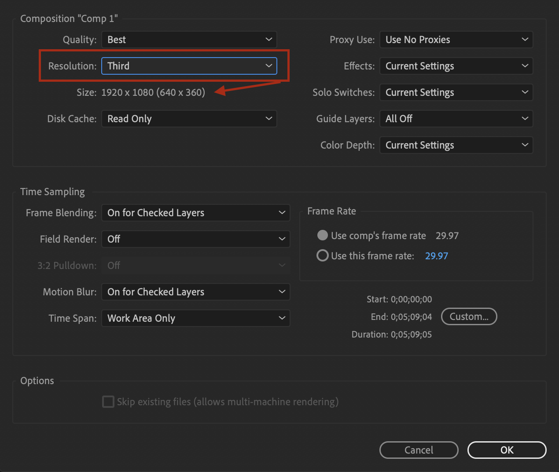Image resolution: width=559 pixels, height=472 pixels.
Task: Open the Color Depth dropdown
Action: (456, 145)
